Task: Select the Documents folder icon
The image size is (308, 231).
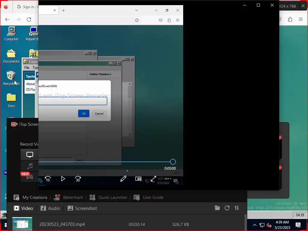Action: pyautogui.click(x=11, y=56)
